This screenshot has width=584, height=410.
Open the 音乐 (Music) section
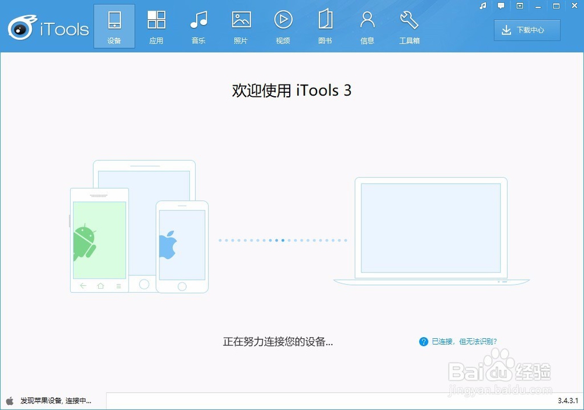[x=199, y=26]
